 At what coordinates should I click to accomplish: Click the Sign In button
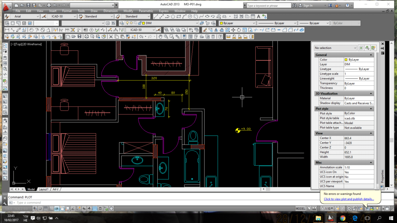pyautogui.click(x=308, y=6)
